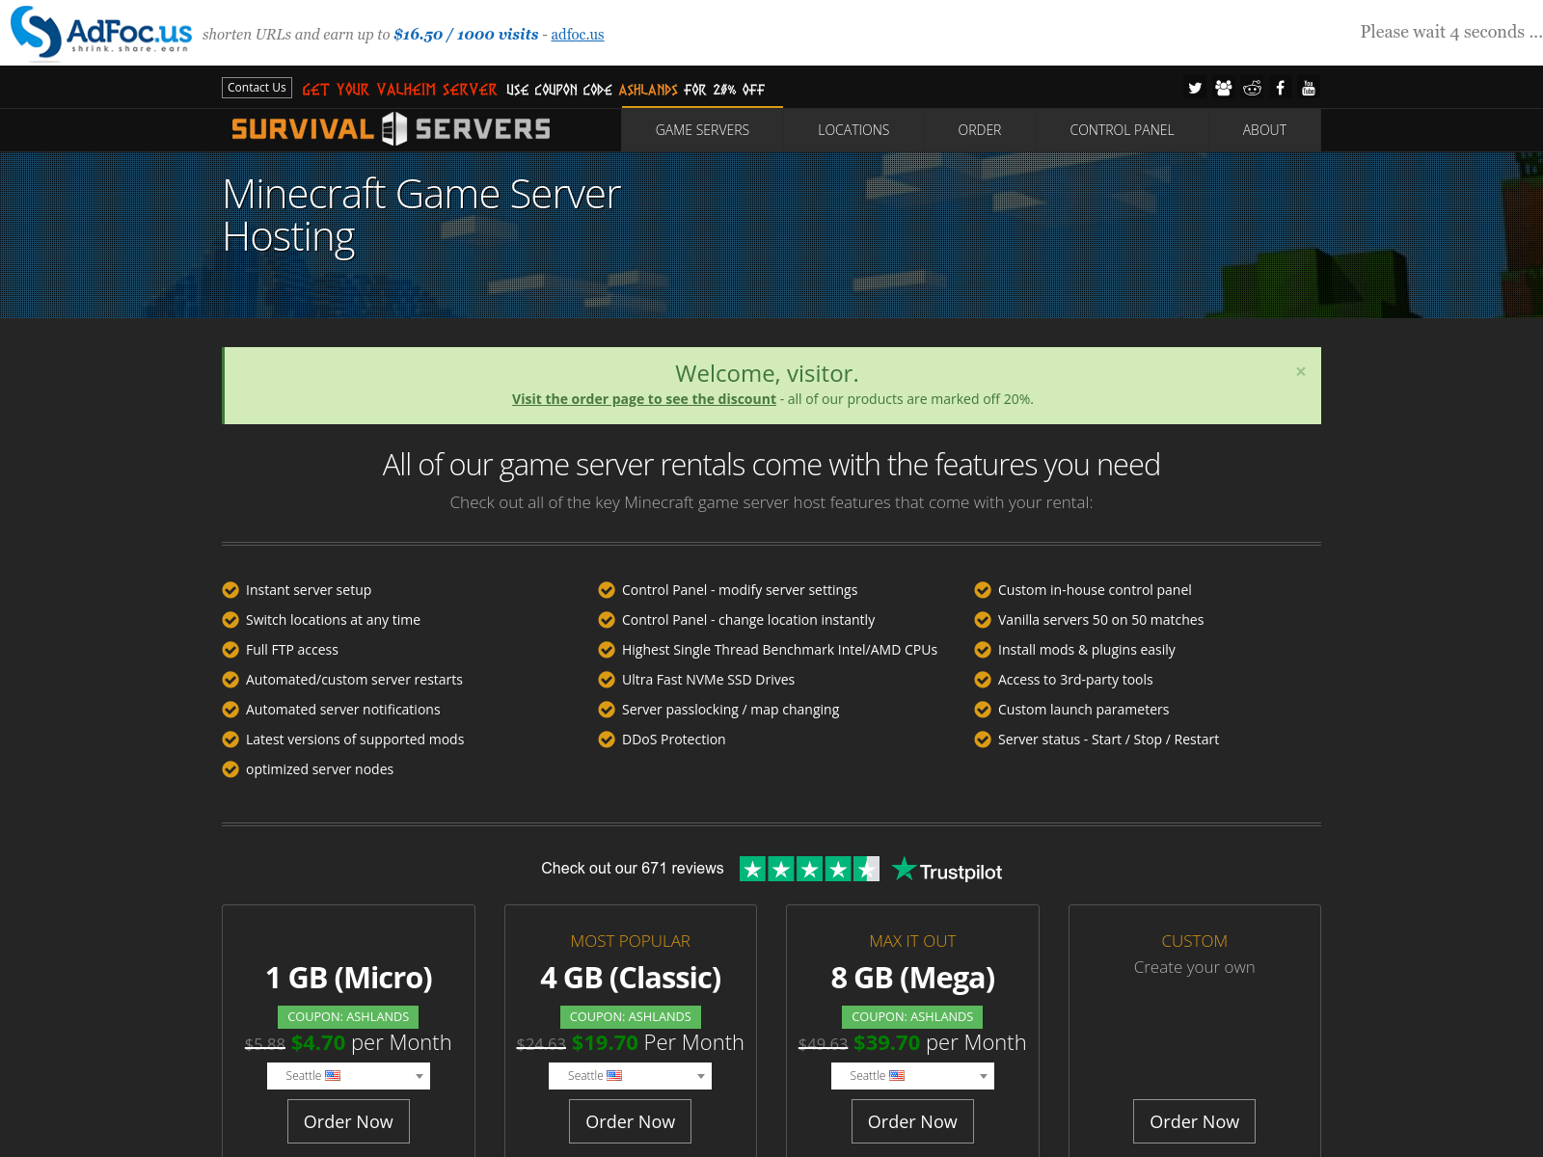Click checkmark beside Ultra Fast NVMe SSD Drives
The image size is (1543, 1157).
(607, 680)
